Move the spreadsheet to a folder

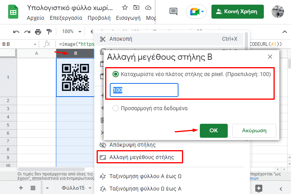click(x=137, y=8)
